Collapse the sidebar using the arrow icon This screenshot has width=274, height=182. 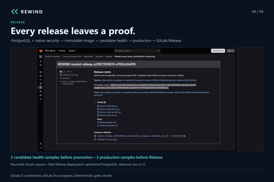click(x=40, y=148)
